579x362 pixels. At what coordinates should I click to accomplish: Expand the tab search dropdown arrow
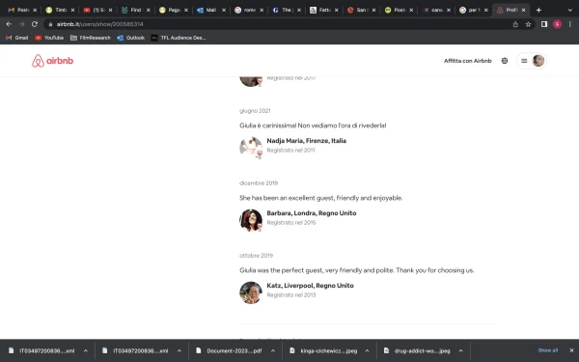point(570,10)
